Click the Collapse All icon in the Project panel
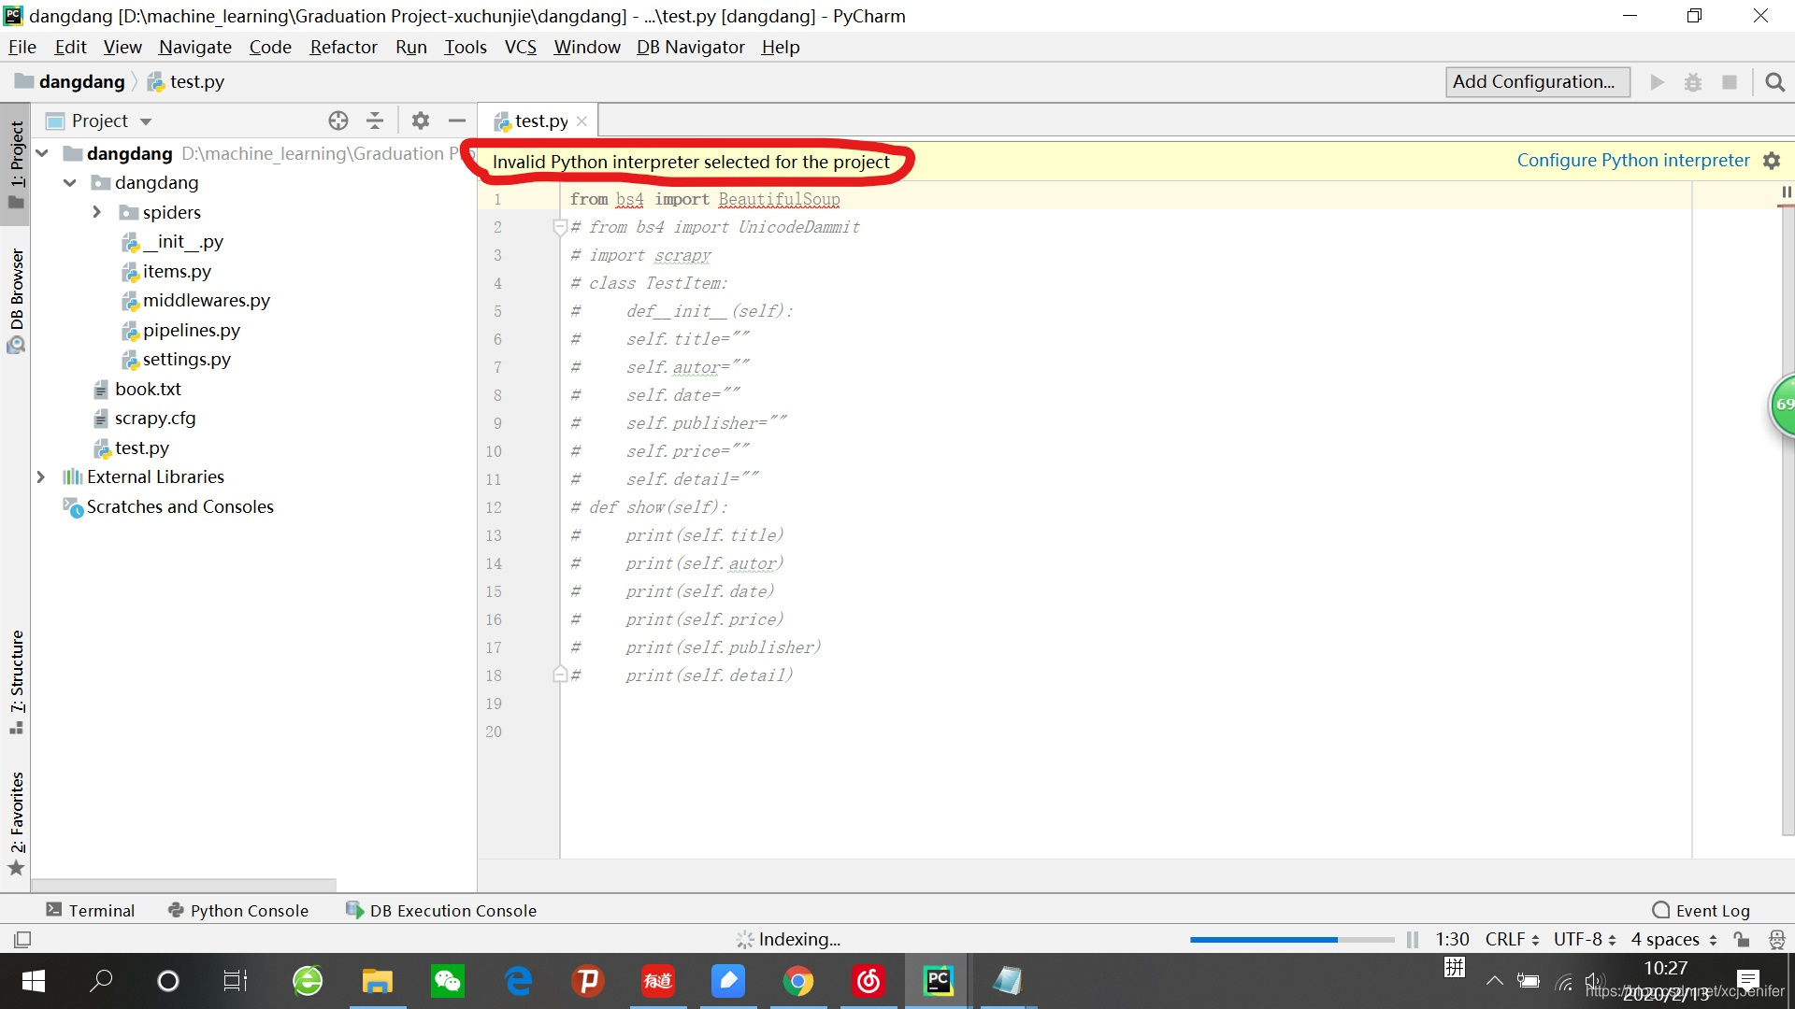Viewport: 1795px width, 1009px height. pyautogui.click(x=375, y=121)
